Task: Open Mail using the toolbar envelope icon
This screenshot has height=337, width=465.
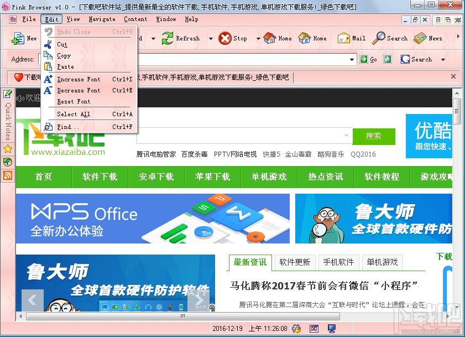Action: pos(343,38)
